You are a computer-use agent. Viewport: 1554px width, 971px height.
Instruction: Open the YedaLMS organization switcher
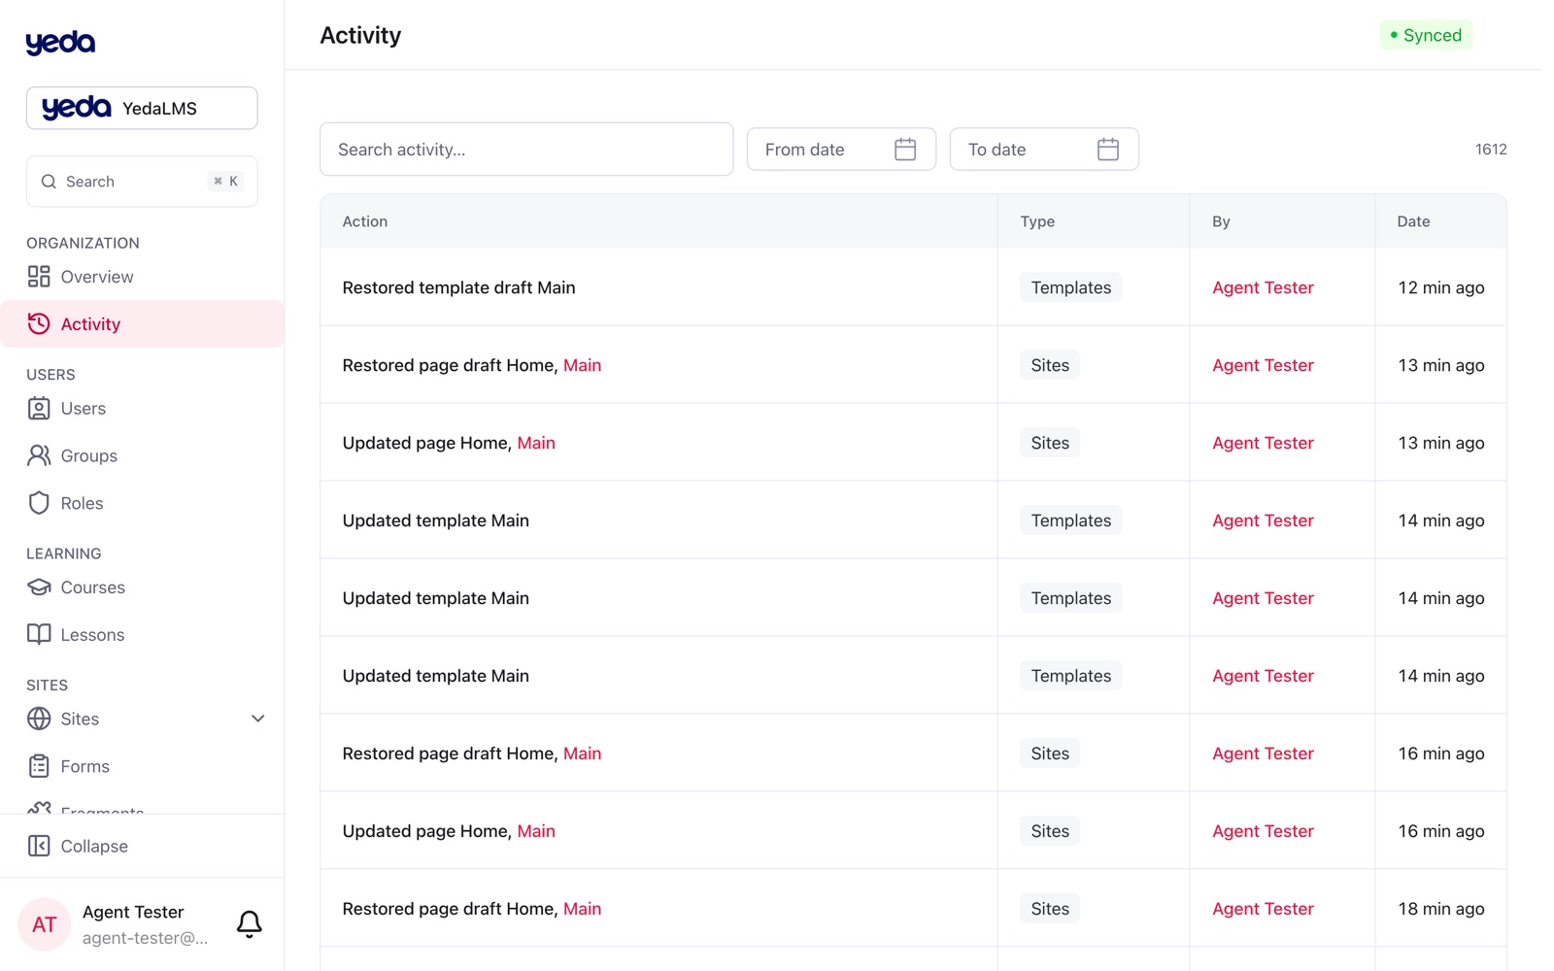coord(142,108)
